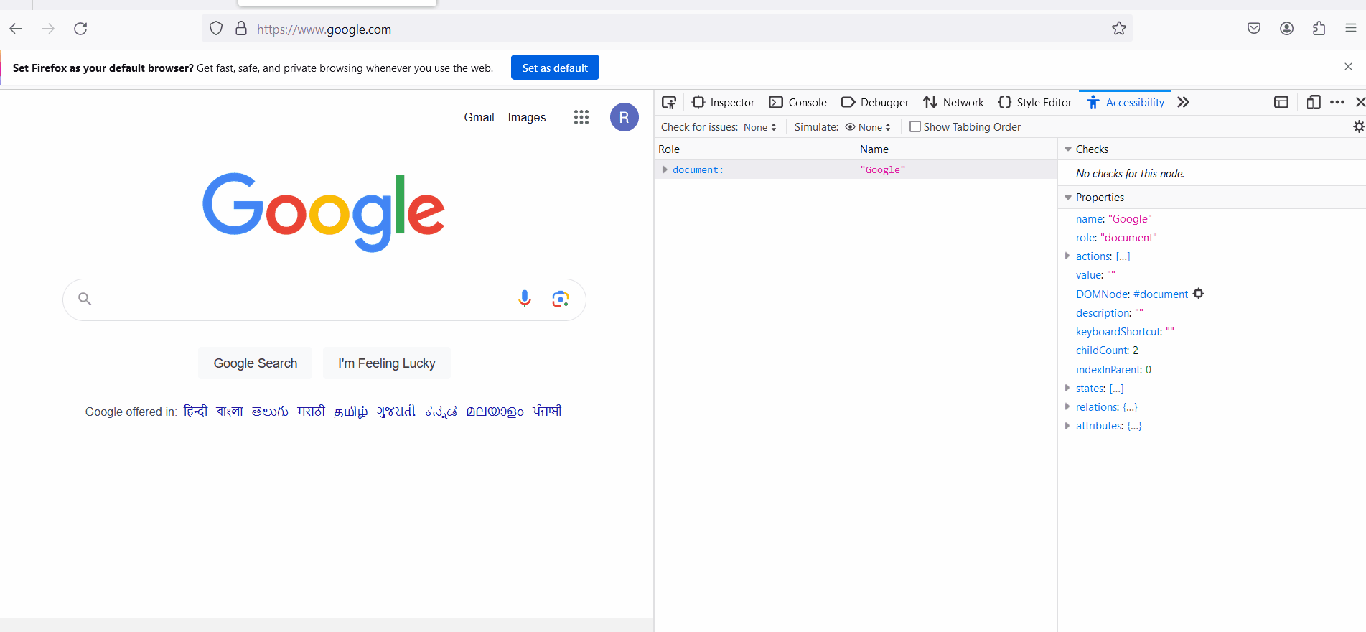Close the DevTools panel
The width and height of the screenshot is (1366, 632).
(x=1360, y=103)
